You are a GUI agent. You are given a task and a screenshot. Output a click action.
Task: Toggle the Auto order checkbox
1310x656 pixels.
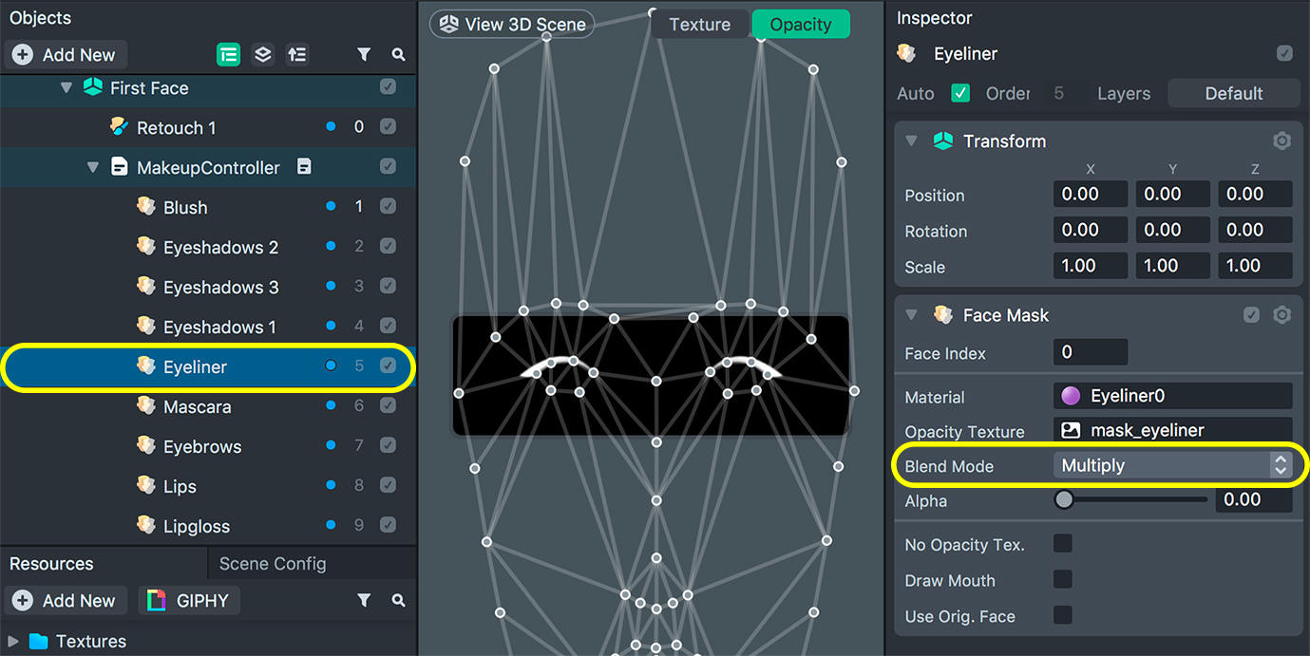click(x=960, y=93)
